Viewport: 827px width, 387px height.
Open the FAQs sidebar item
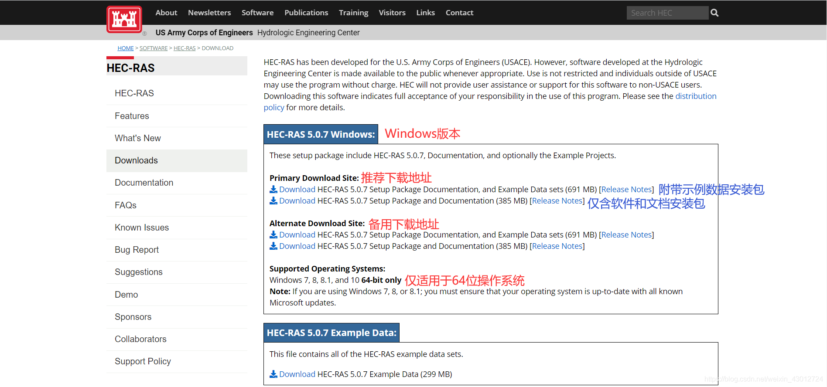point(177,205)
